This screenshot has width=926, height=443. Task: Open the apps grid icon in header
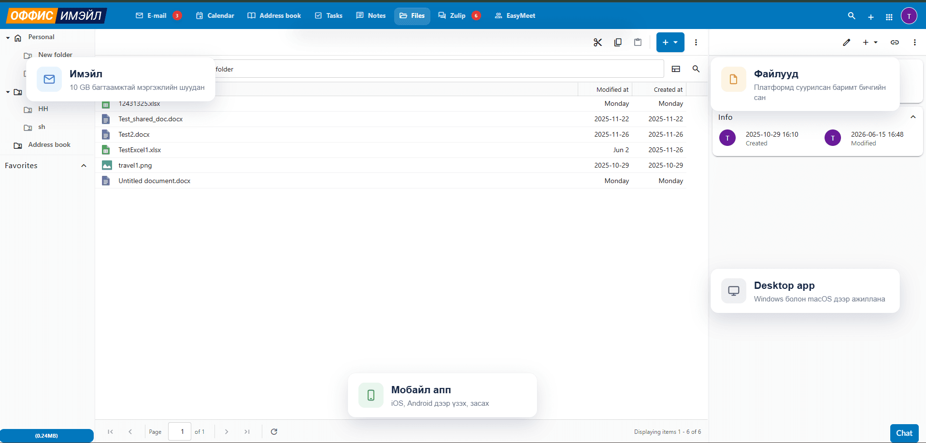tap(889, 17)
